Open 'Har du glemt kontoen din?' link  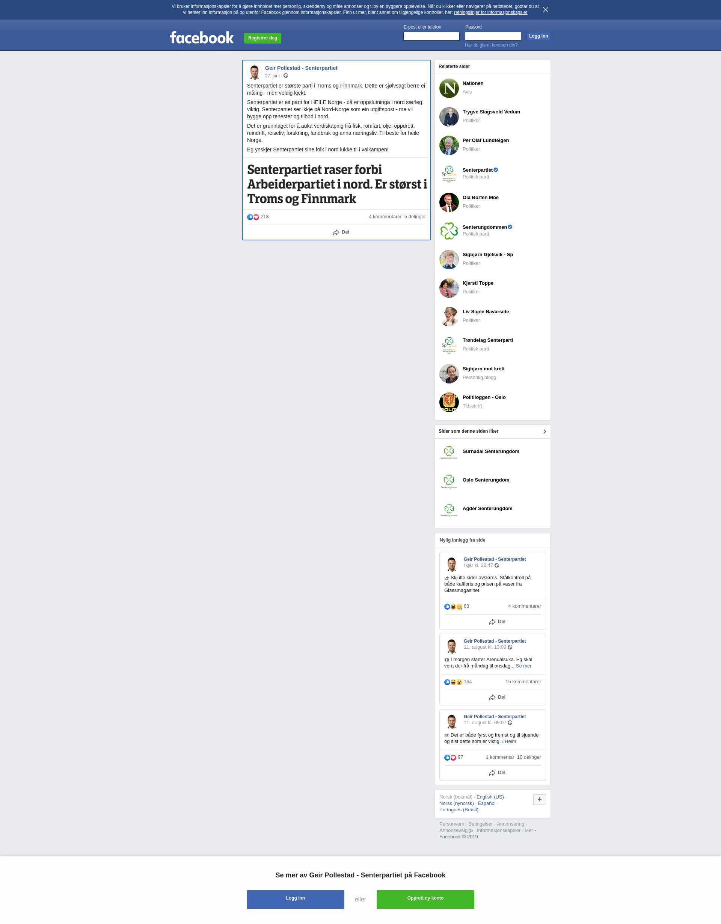tap(491, 45)
